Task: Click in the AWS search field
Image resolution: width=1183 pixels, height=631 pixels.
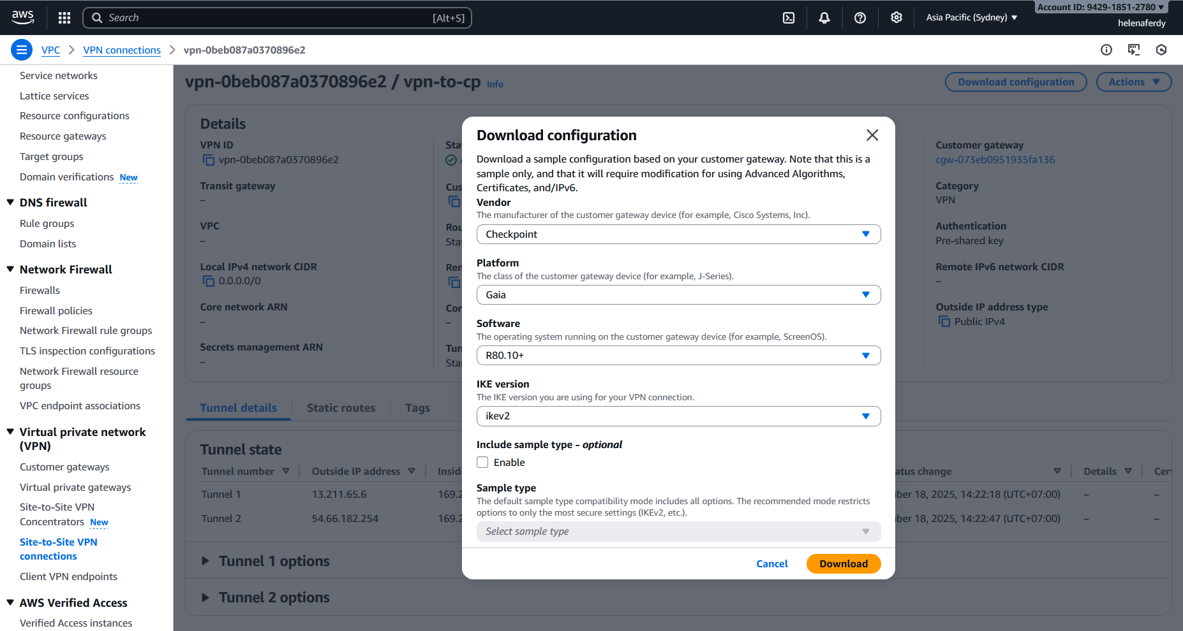Action: [x=268, y=18]
